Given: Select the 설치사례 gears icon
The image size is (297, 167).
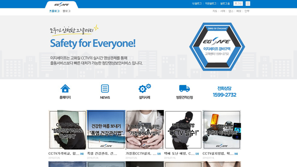Looking at the screenshot, I should click(x=145, y=88).
